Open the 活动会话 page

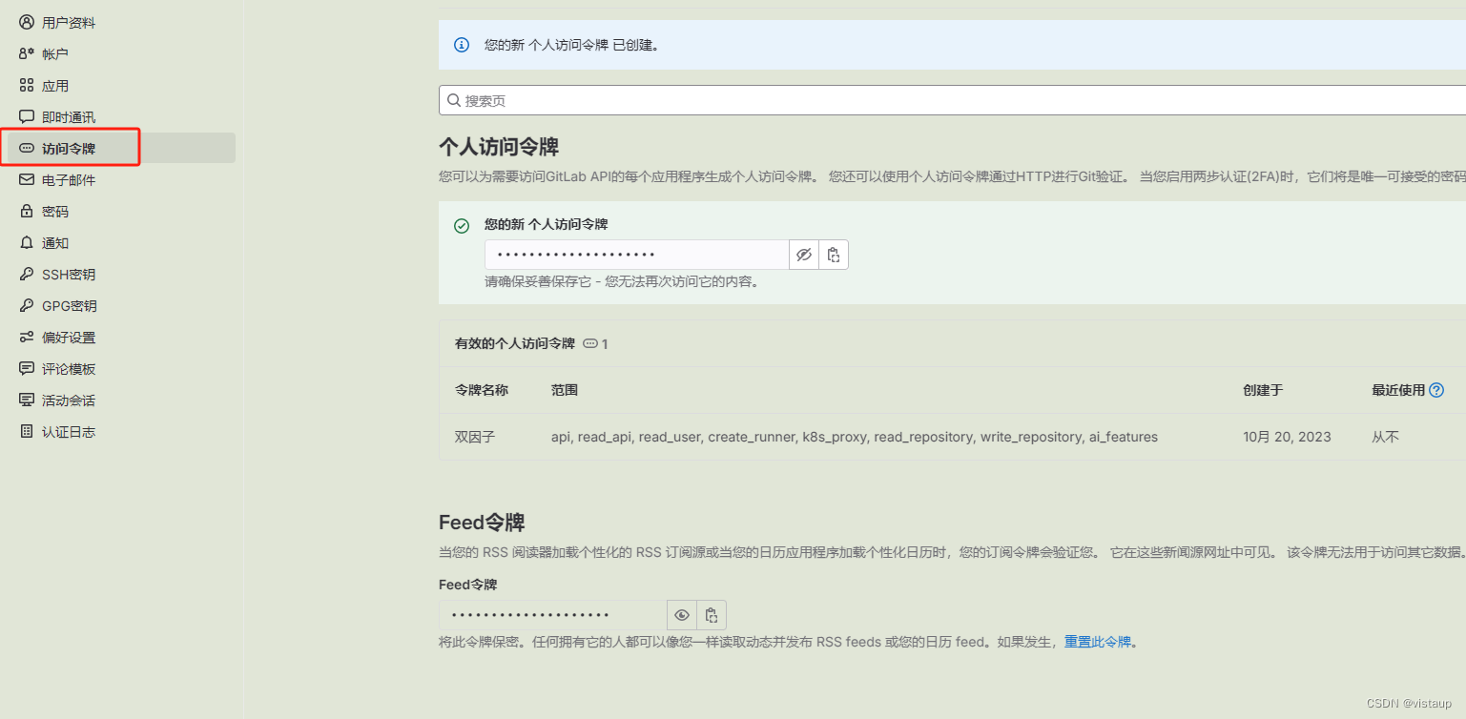coord(68,400)
